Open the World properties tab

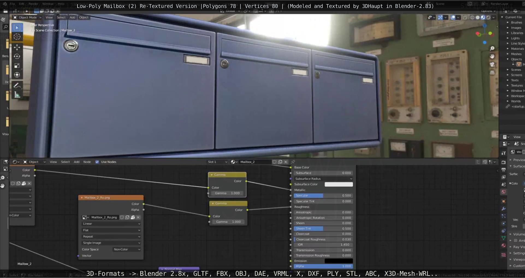pyautogui.click(x=503, y=192)
